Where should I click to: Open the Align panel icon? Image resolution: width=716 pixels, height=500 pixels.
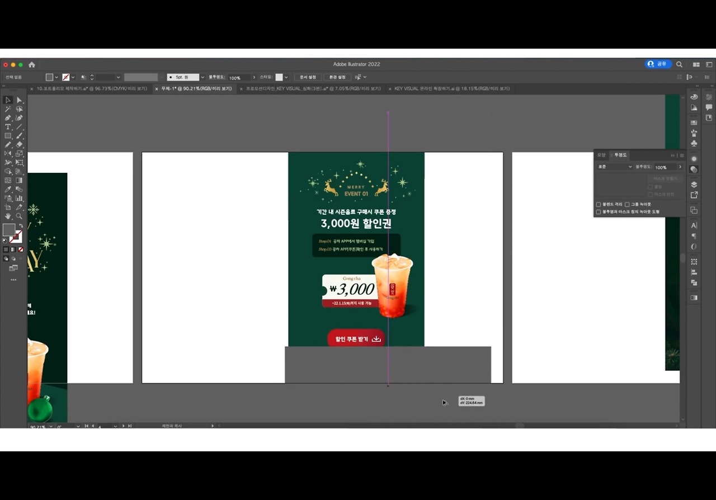point(694,272)
